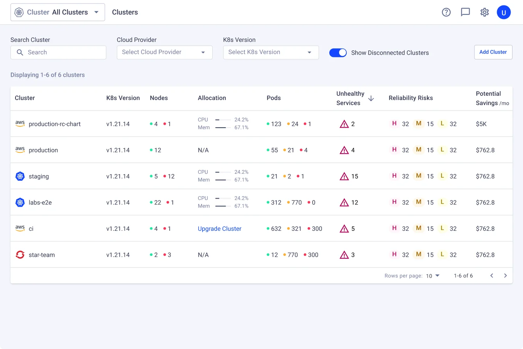Click the production cluster name
The width and height of the screenshot is (523, 349).
43,150
